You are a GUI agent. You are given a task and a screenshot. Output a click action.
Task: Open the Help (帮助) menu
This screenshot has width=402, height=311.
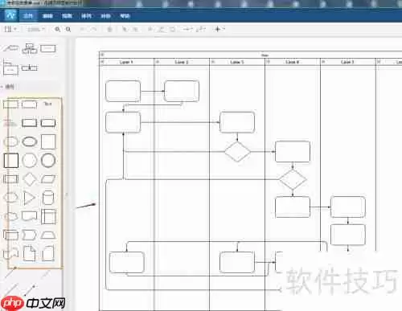click(x=125, y=16)
